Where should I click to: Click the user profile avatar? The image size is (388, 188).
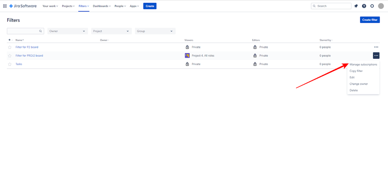click(381, 6)
